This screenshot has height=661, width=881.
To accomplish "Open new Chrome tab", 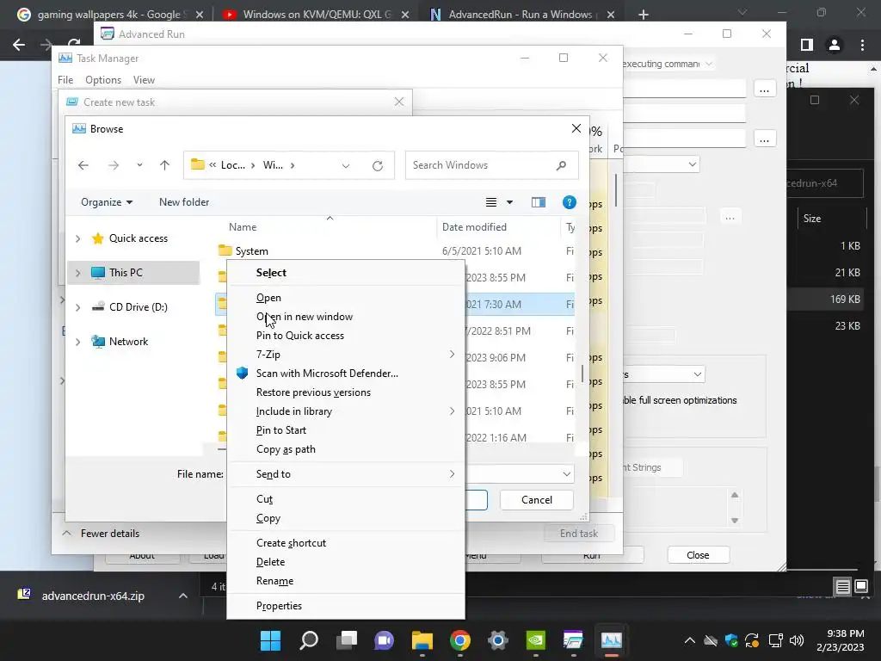I will coord(644,15).
